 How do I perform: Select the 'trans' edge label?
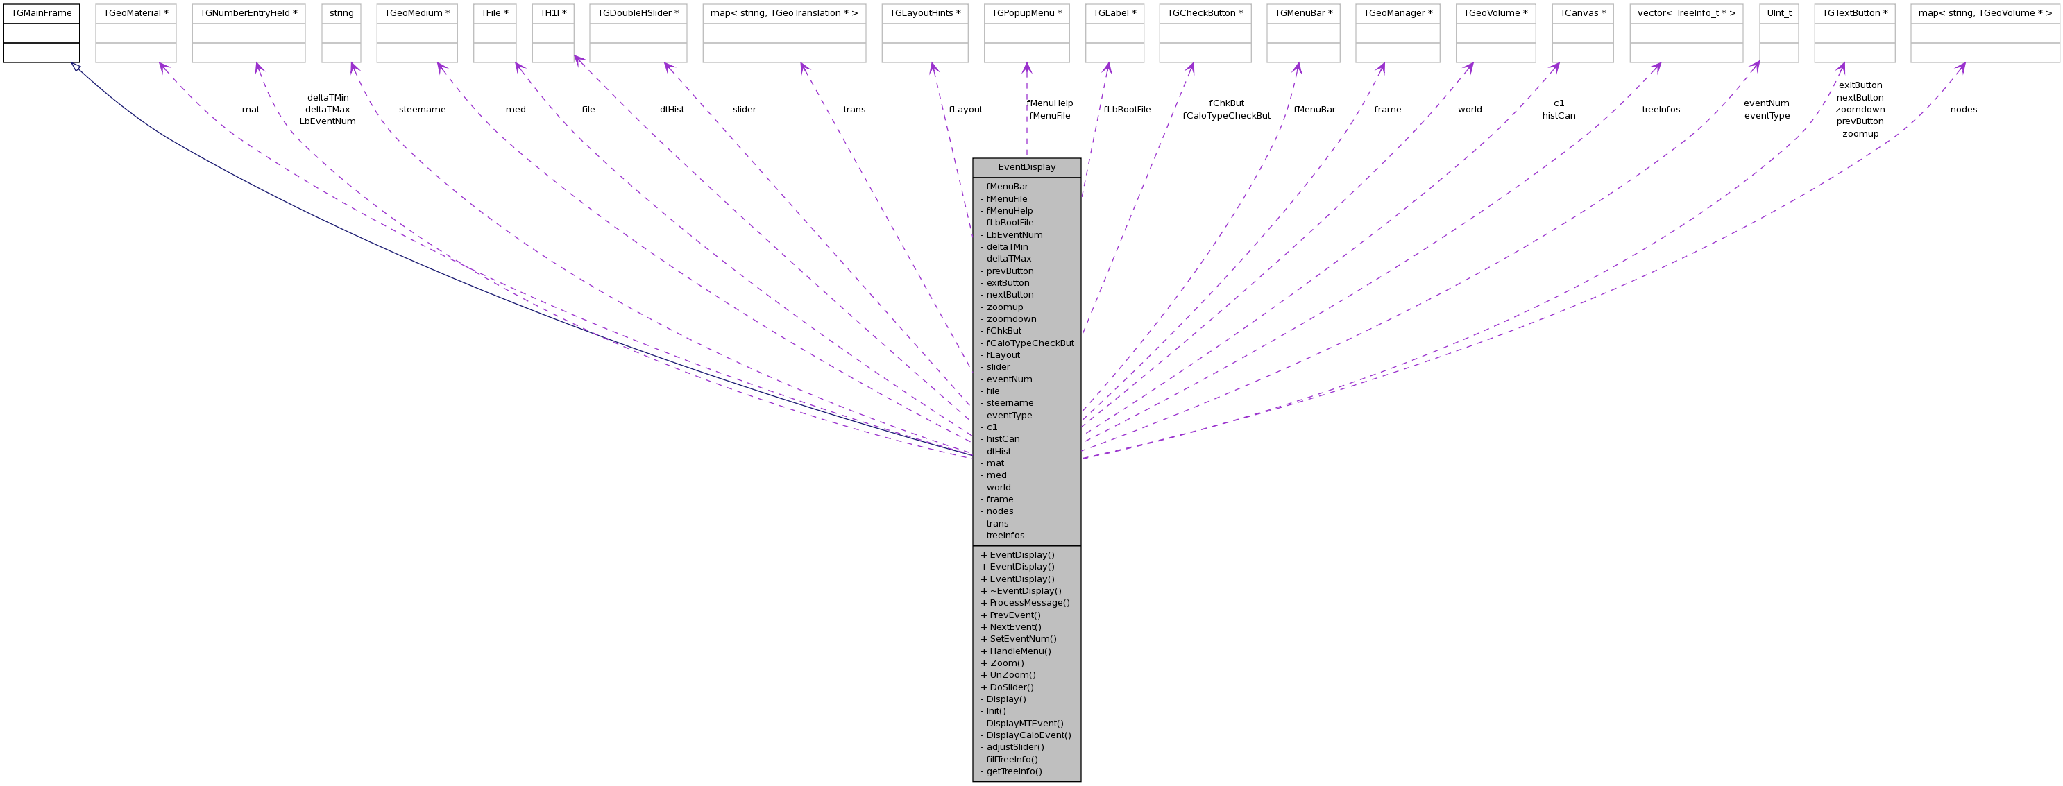point(854,110)
